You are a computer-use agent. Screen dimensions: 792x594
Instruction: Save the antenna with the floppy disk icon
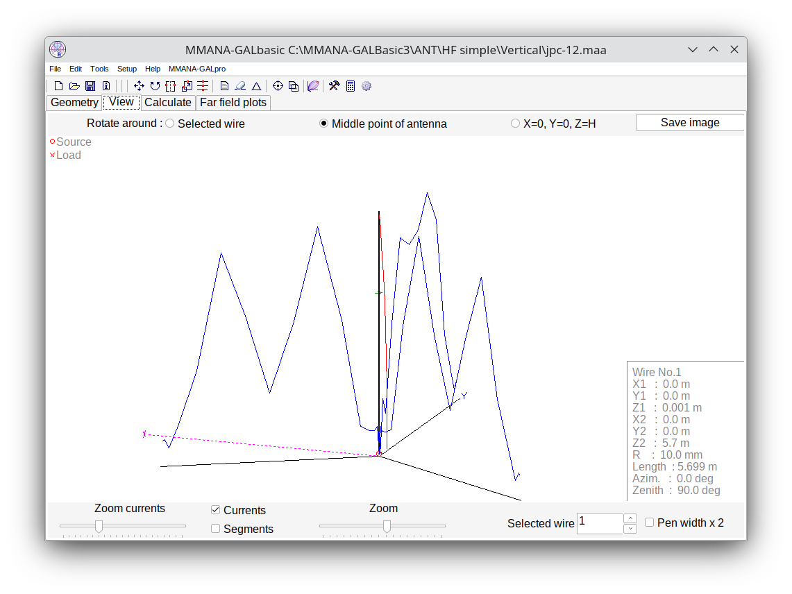[90, 86]
